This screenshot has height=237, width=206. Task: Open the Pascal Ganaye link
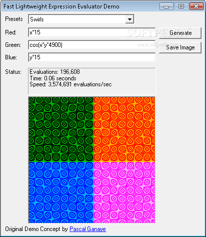(x=87, y=229)
